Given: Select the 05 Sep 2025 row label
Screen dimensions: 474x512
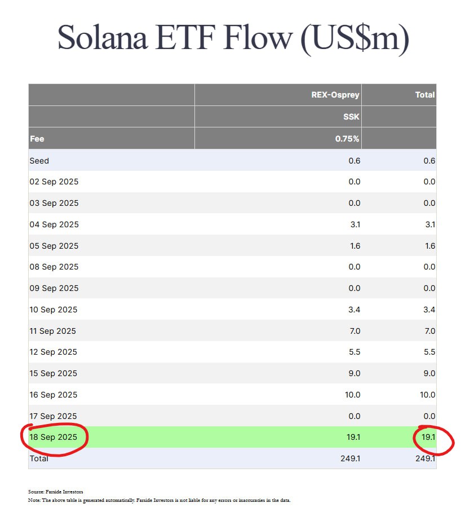Looking at the screenshot, I should pyautogui.click(x=54, y=246).
